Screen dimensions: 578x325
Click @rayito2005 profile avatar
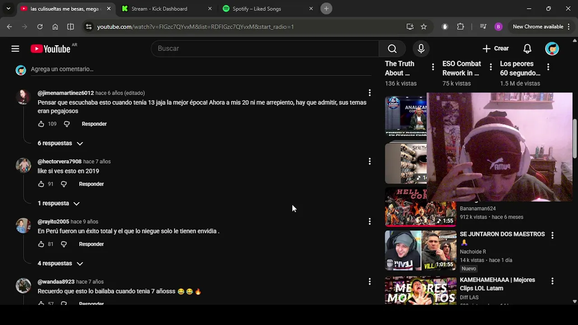click(x=23, y=225)
